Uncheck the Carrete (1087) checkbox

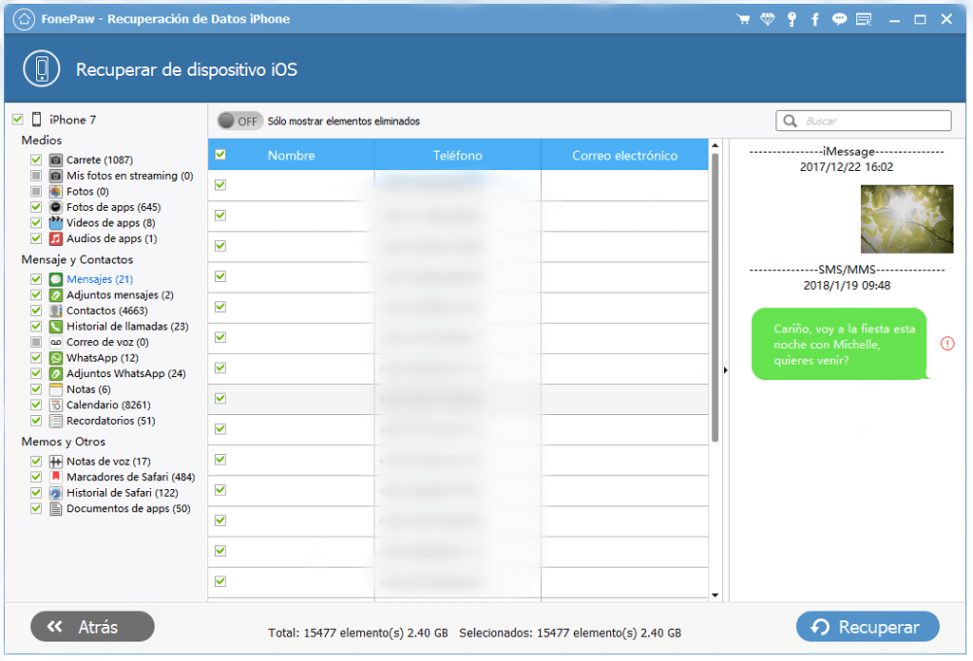click(x=36, y=160)
